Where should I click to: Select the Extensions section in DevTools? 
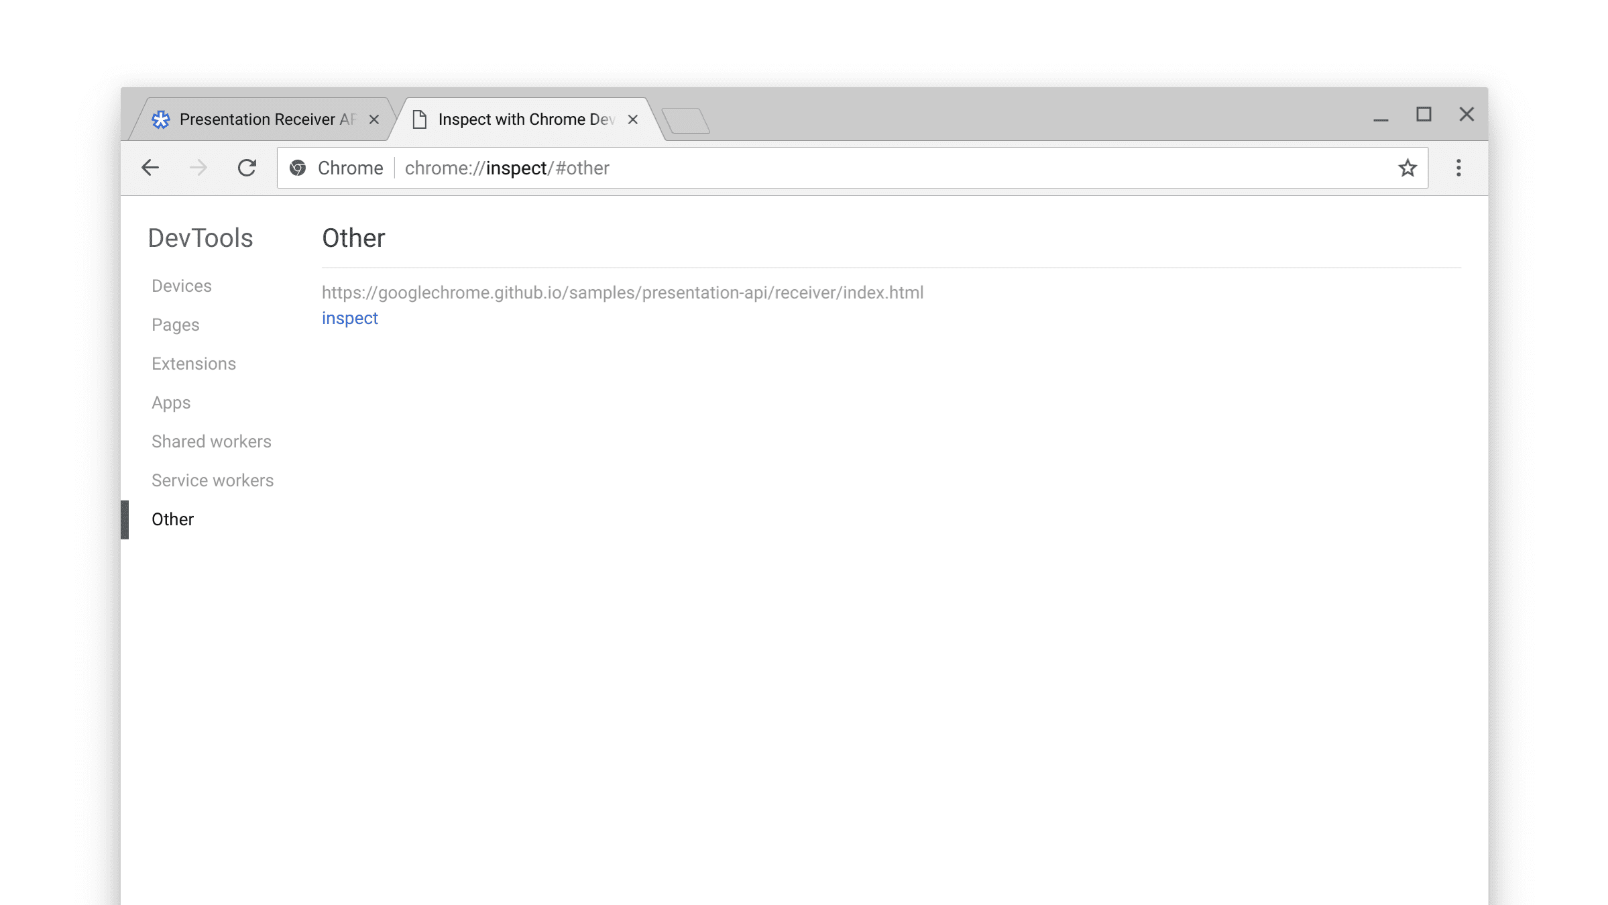(x=193, y=364)
